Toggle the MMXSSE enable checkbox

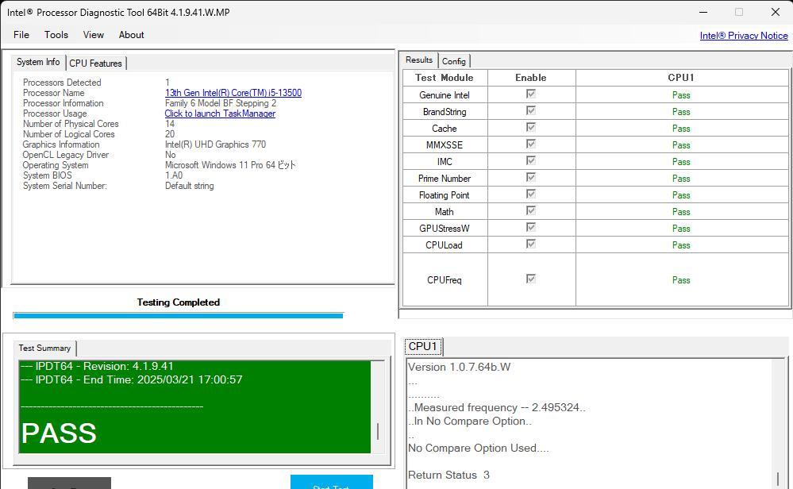(x=530, y=144)
